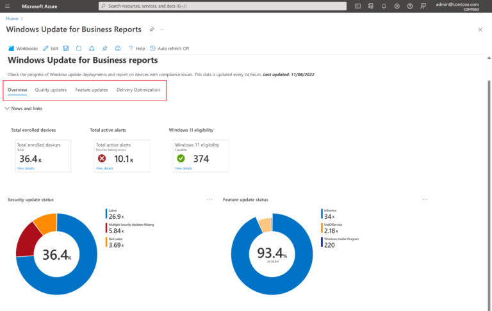
Task: Open the more options ellipsis beside title
Action: click(x=162, y=29)
